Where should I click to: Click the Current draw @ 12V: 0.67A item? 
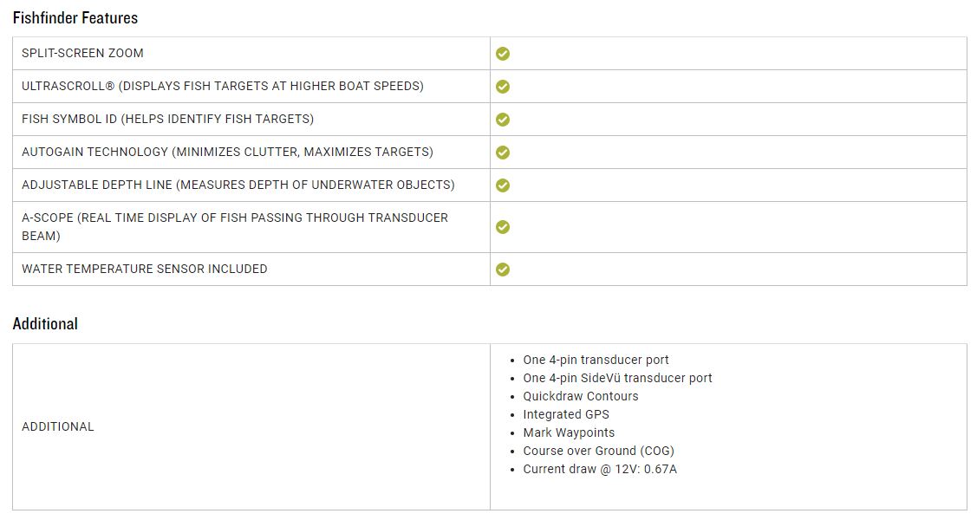pyautogui.click(x=600, y=469)
